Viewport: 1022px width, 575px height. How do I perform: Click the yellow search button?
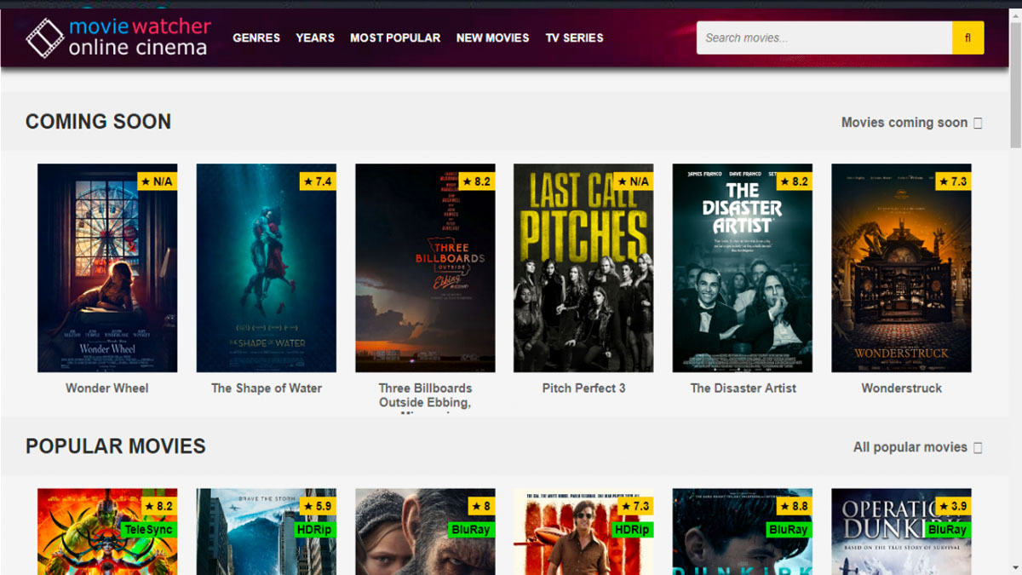pyautogui.click(x=968, y=37)
